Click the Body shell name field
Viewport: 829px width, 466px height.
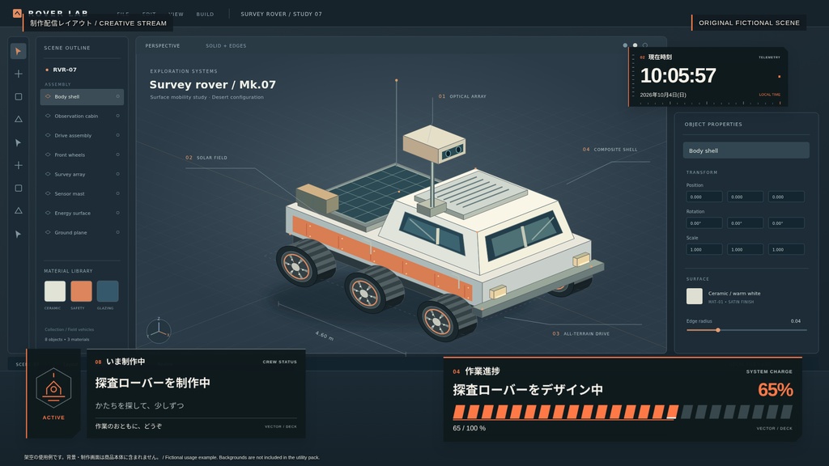coord(746,150)
